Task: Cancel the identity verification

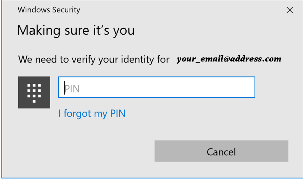Action: point(221,151)
